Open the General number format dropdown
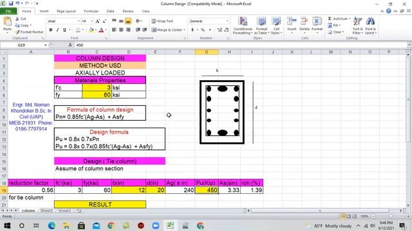412x231 pixels. [227, 21]
